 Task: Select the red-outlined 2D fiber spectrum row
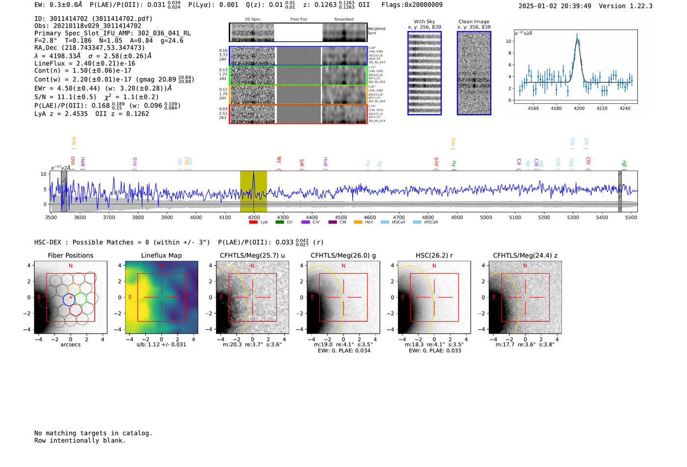coord(298,114)
